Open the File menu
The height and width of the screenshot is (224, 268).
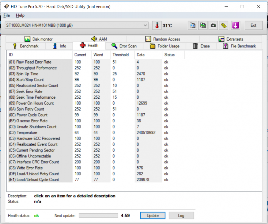[7, 16]
